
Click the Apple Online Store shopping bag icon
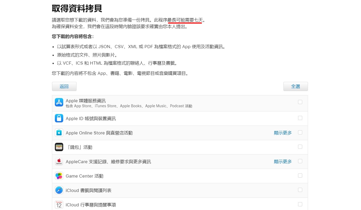click(x=59, y=133)
